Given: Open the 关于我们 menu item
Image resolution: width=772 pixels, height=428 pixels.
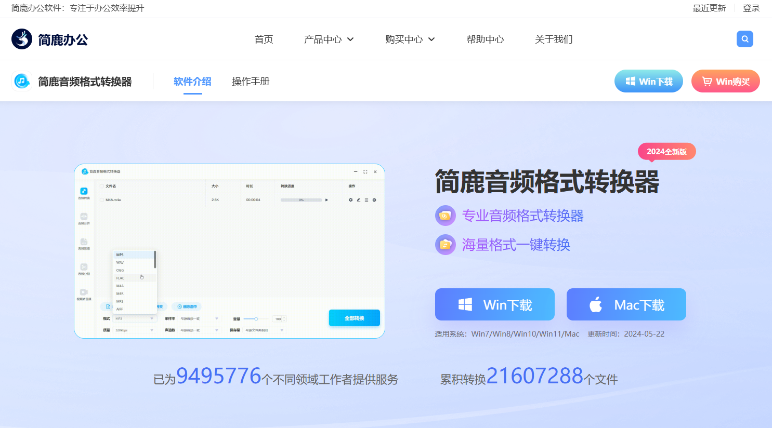Looking at the screenshot, I should 554,39.
